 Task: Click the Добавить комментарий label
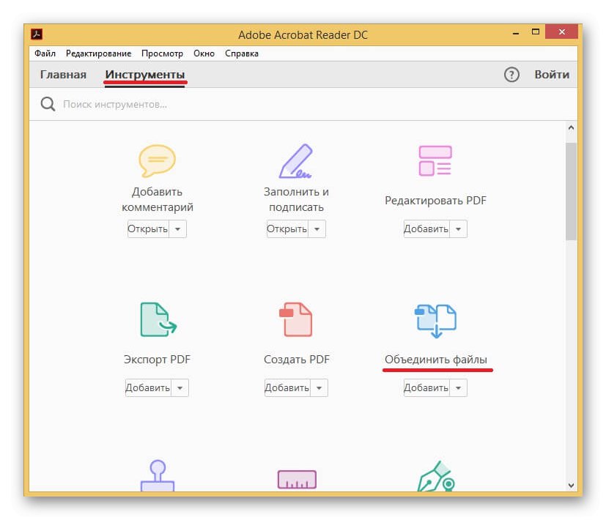pyautogui.click(x=158, y=199)
